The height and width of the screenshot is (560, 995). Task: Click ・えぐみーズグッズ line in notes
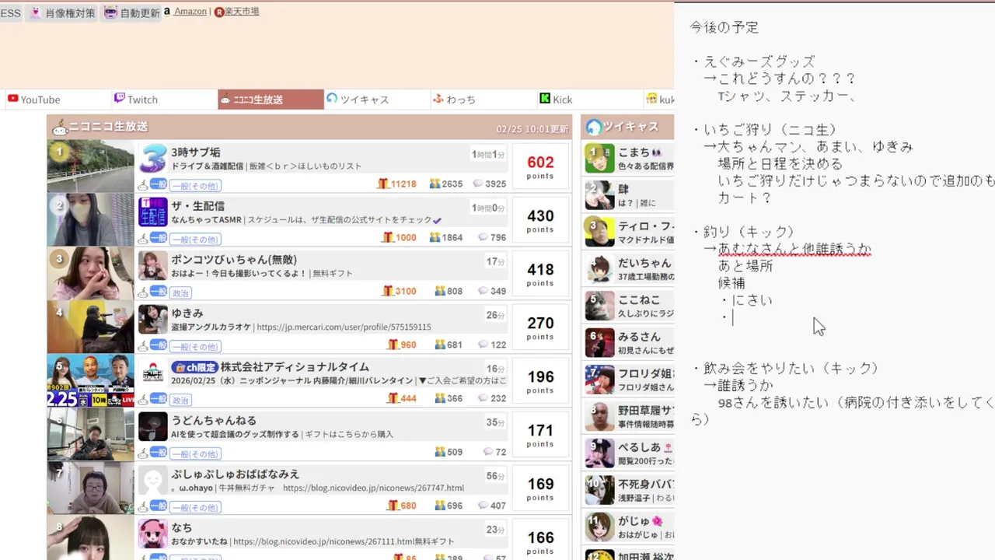(x=754, y=61)
